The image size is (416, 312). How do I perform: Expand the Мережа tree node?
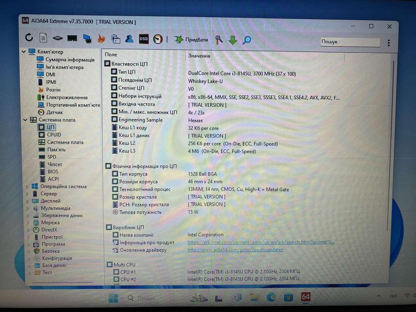tap(28, 223)
